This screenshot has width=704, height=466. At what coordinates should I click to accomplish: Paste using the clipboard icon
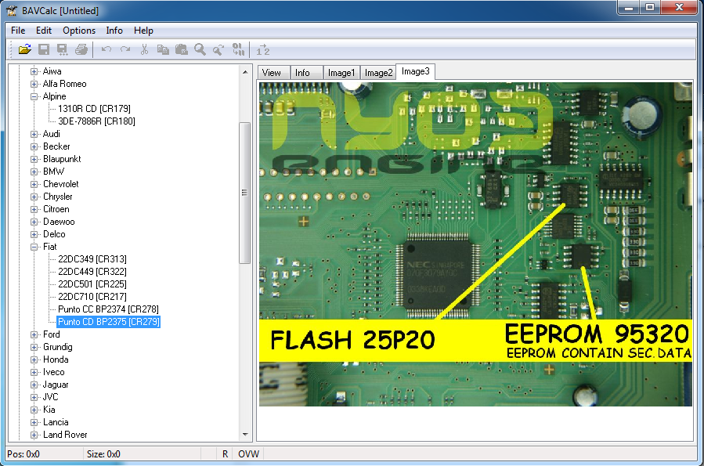(181, 49)
